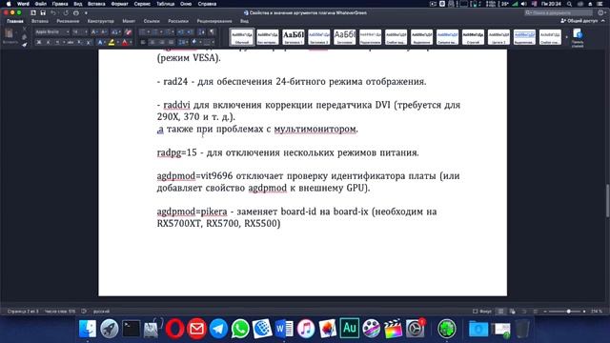
Task: Apply the Обычный style
Action: click(x=241, y=37)
